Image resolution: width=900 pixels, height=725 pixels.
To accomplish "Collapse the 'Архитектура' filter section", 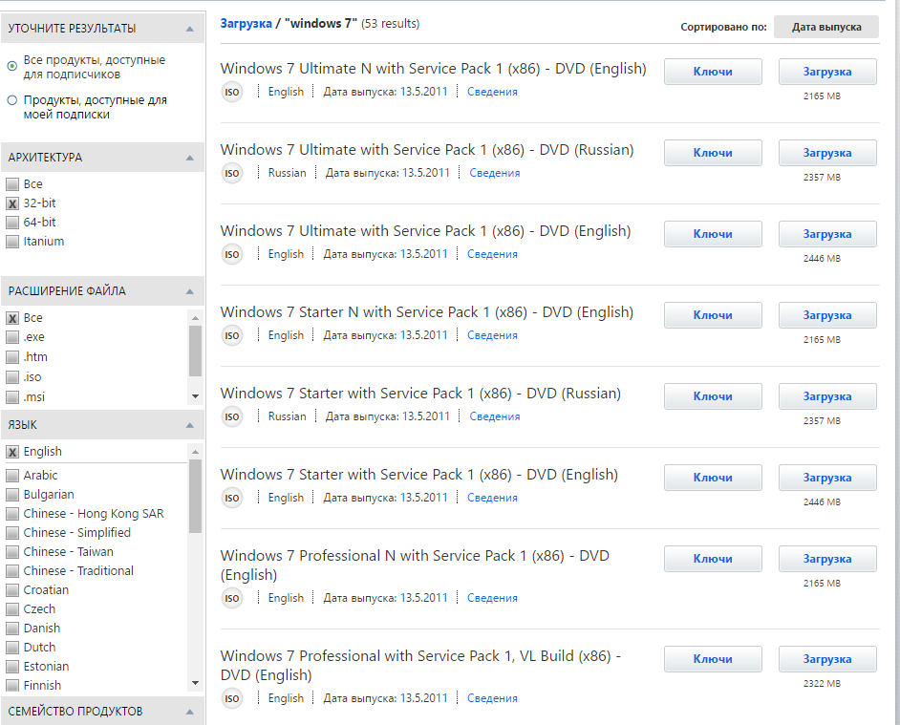I will point(190,158).
